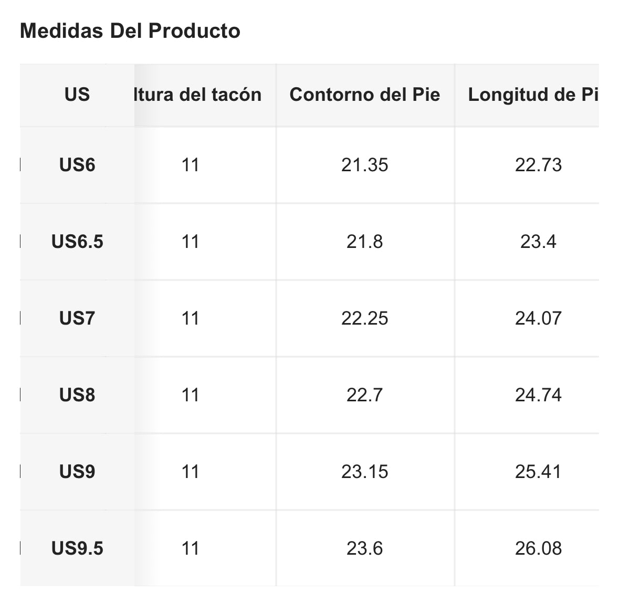
Task: Click heel height 11 in US7 row
Action: 190,318
